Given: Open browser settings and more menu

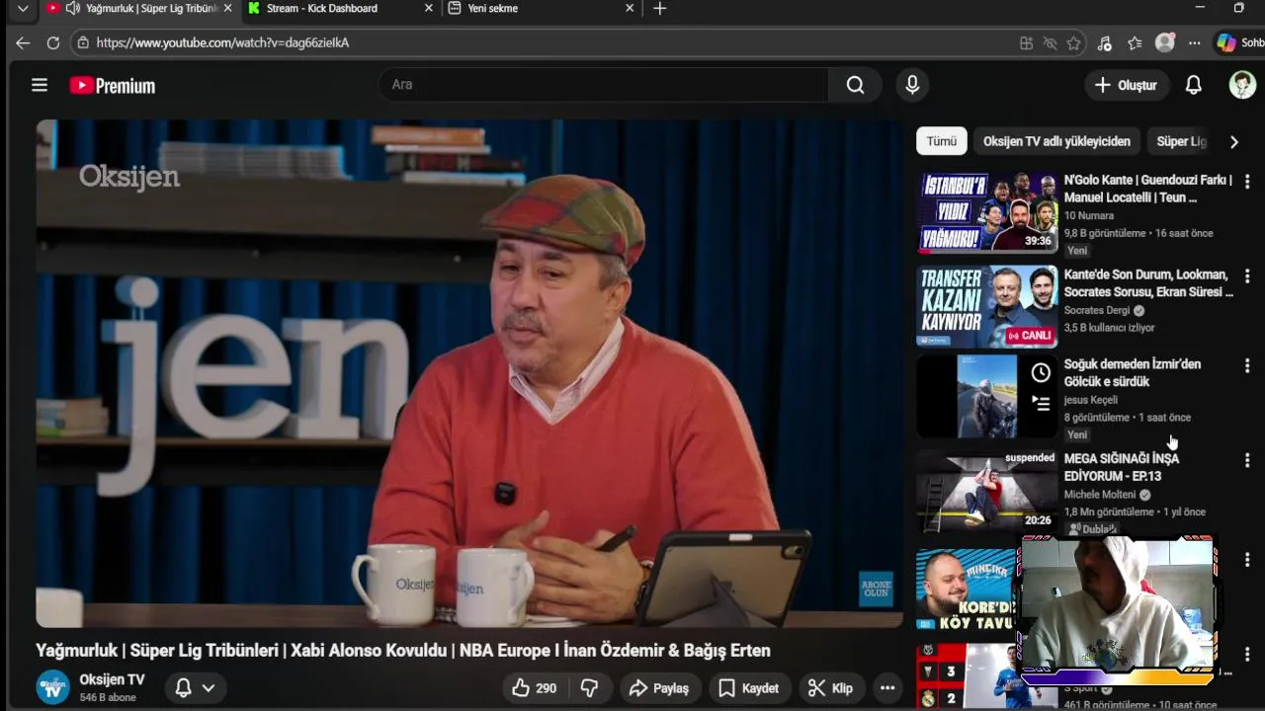Looking at the screenshot, I should [x=1195, y=42].
